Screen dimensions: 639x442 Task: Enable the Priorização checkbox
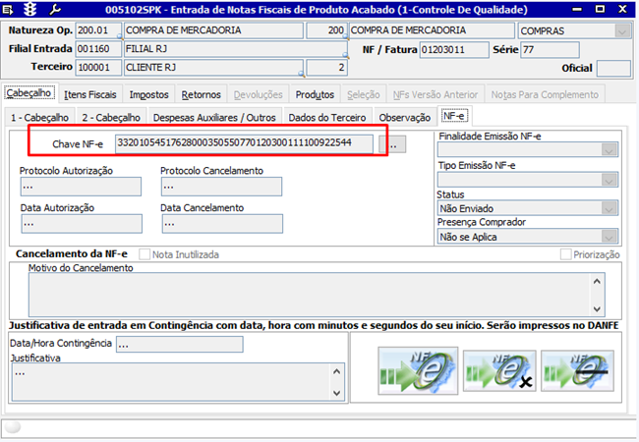coord(565,254)
